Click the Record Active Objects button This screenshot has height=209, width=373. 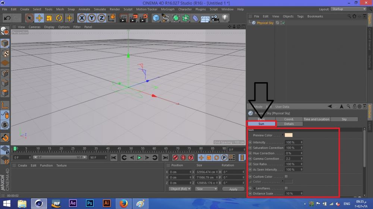coord(175,158)
